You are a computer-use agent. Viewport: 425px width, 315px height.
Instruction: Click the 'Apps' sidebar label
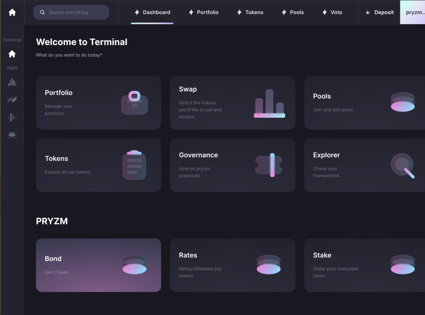[12, 68]
